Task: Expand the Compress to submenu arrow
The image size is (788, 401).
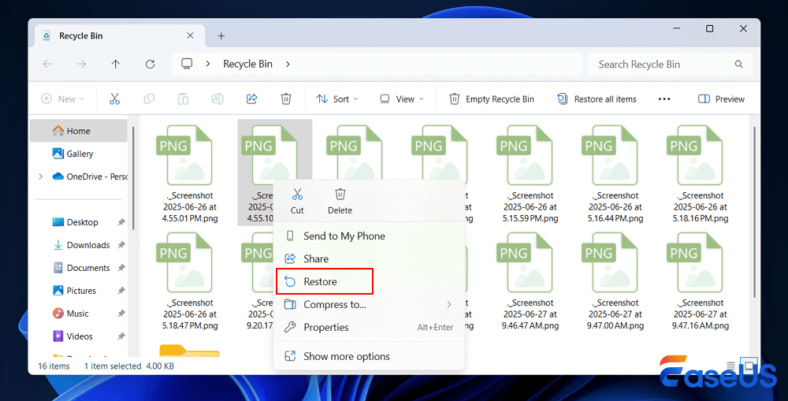Action: [449, 305]
